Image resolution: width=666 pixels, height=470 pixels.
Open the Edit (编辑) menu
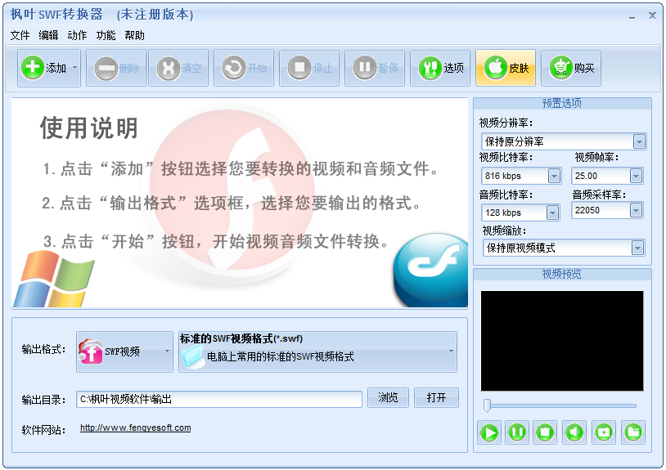48,35
